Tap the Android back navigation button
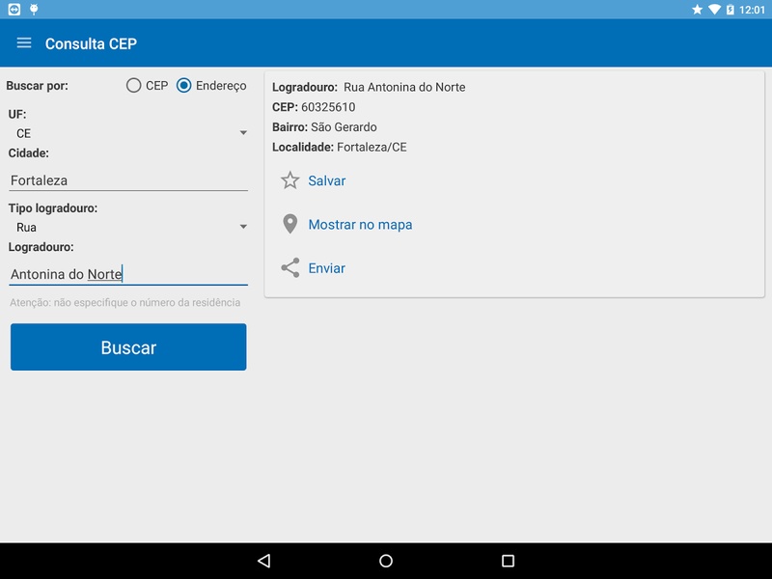772x579 pixels. click(263, 561)
